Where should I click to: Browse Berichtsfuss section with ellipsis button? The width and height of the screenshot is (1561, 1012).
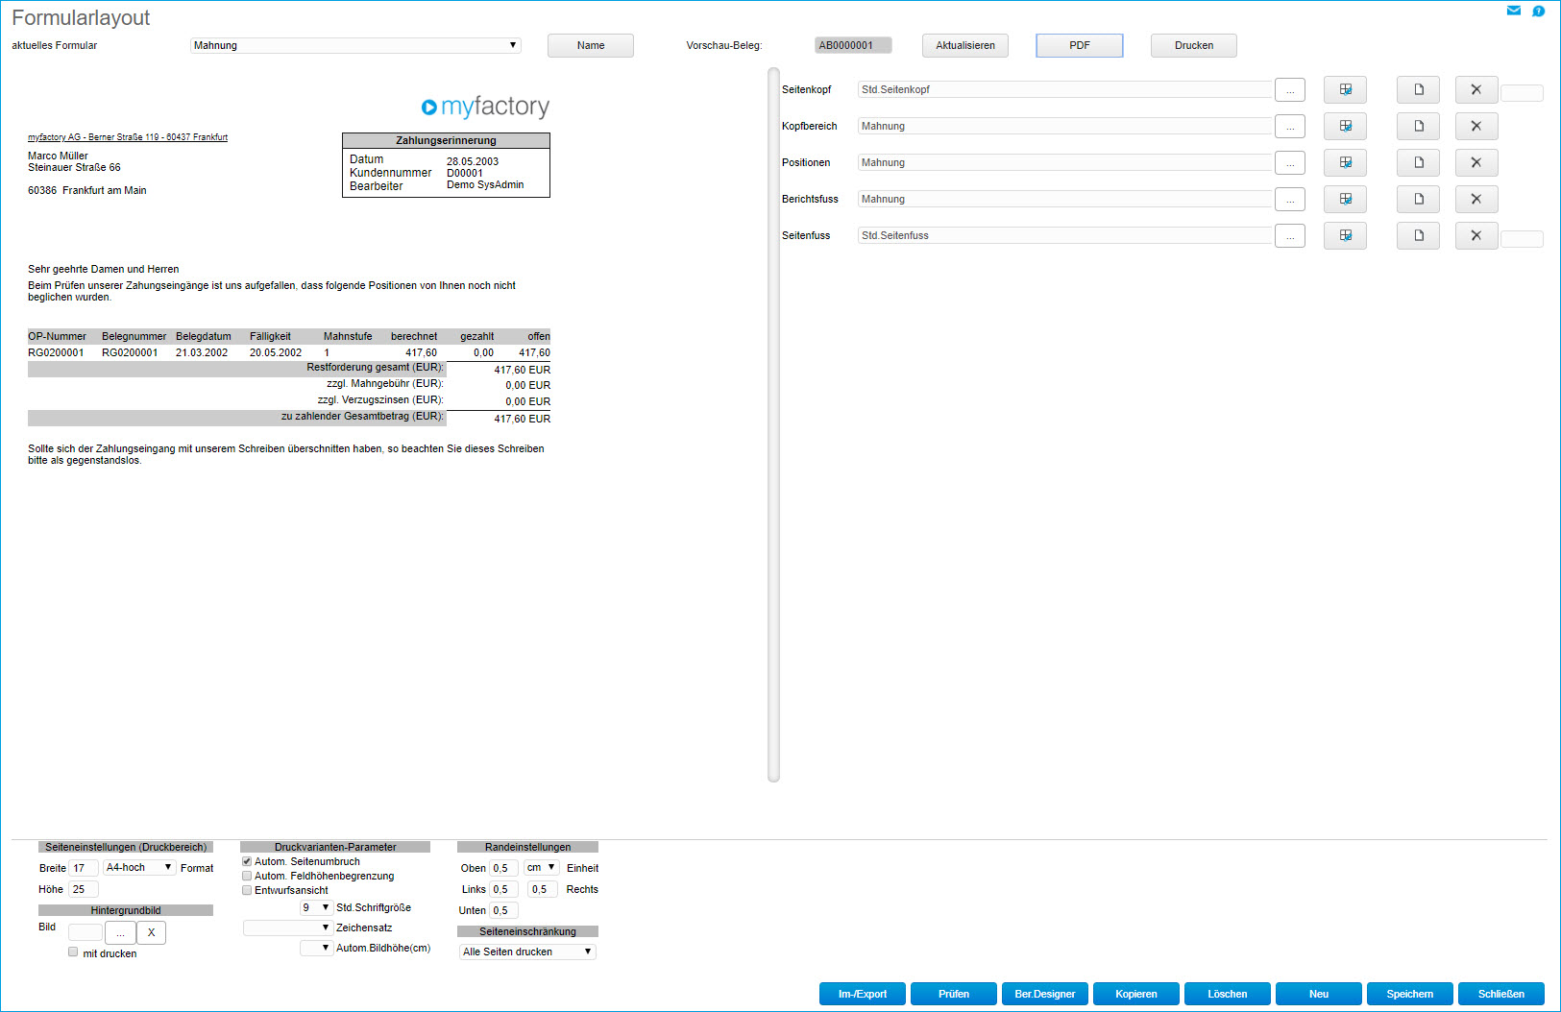(1290, 200)
